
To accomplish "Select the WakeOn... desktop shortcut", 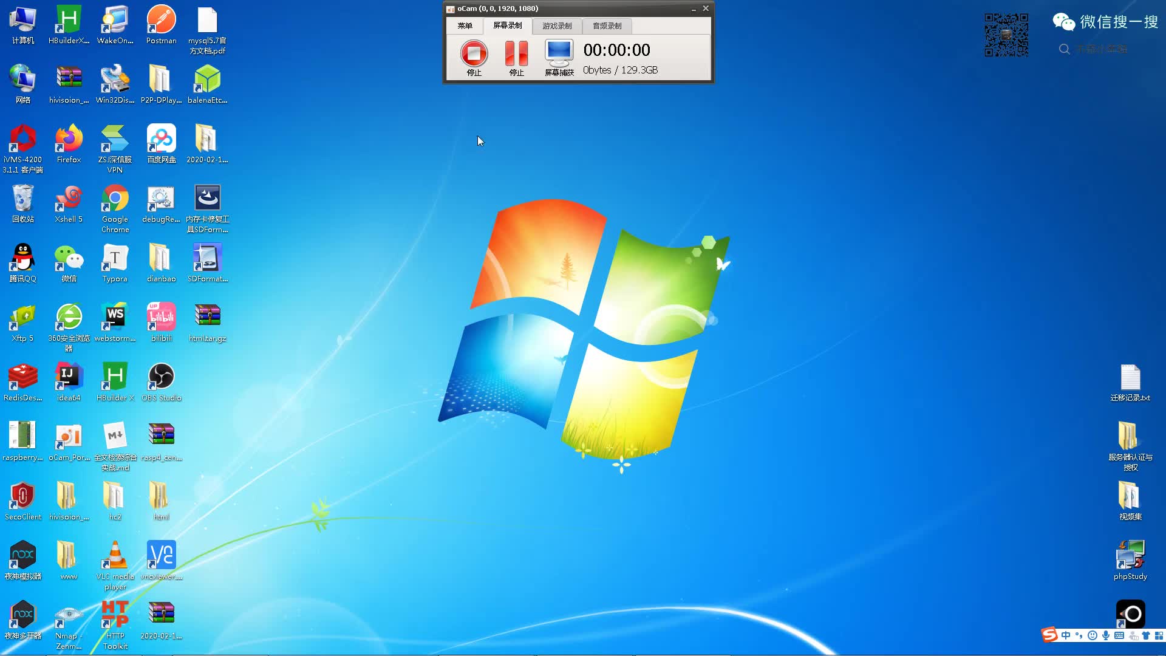I will (x=115, y=26).
